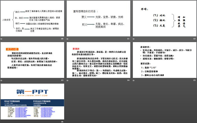This screenshot has width=197, height=123.
Task: Click animation star icon under slide 13
Action: [1, 80]
